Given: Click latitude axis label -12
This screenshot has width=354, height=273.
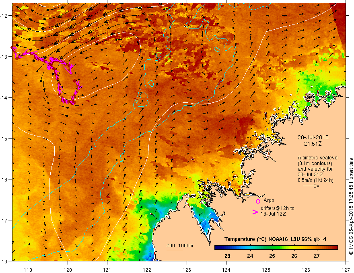Looking at the screenshot, I should pyautogui.click(x=4, y=16).
